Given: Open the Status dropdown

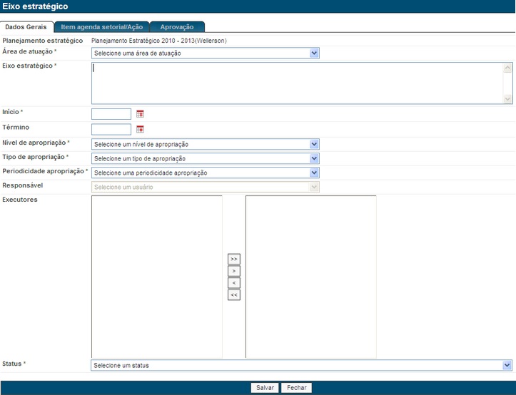Looking at the screenshot, I should (301, 365).
